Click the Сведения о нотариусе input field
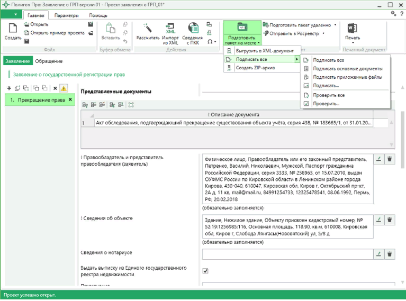Image resolution: width=406 pixels, height=301 pixels. click(x=286, y=254)
